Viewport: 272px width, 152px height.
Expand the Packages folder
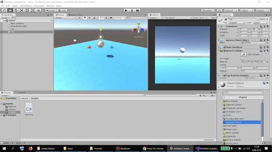pos(1,115)
